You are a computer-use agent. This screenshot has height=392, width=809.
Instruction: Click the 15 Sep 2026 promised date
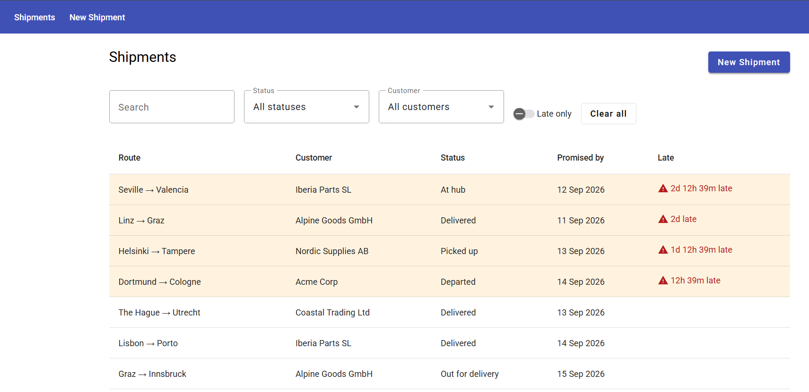click(x=581, y=374)
